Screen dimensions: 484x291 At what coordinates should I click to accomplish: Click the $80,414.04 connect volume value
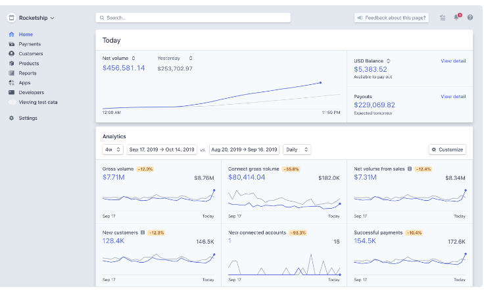pos(247,177)
